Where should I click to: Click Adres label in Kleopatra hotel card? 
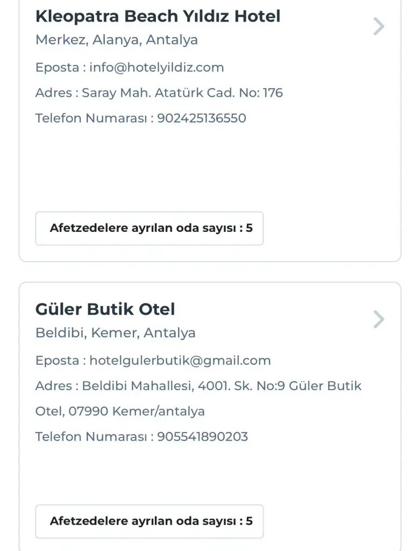[x=54, y=93]
